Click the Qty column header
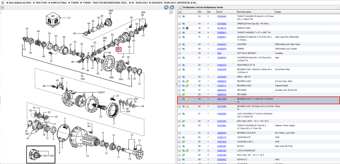 click(x=211, y=12)
